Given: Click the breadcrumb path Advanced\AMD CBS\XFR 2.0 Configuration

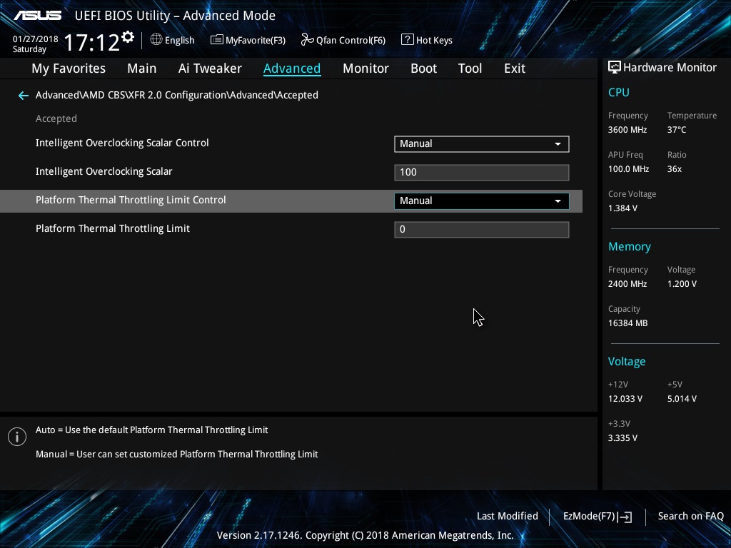Looking at the screenshot, I should [x=177, y=95].
